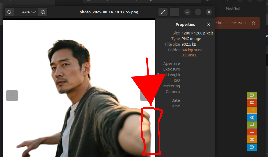
Task: Click the blue A tile in the logo
Action: [252, 117]
